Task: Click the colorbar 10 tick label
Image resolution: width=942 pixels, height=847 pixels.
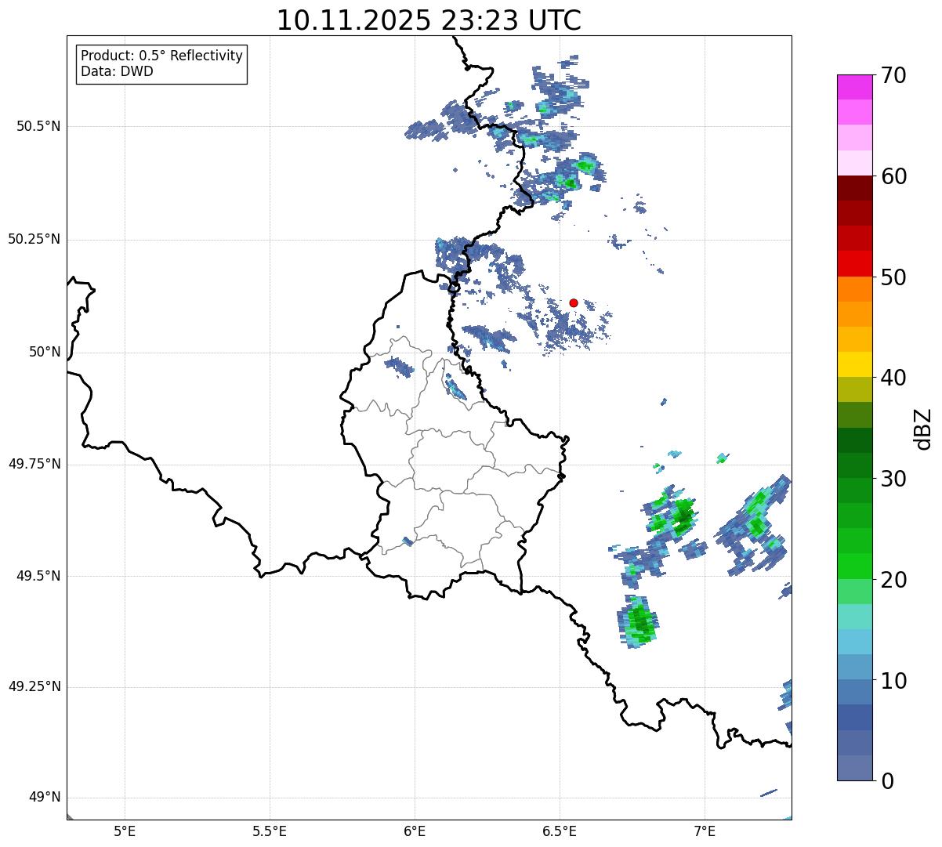Action: pos(893,680)
